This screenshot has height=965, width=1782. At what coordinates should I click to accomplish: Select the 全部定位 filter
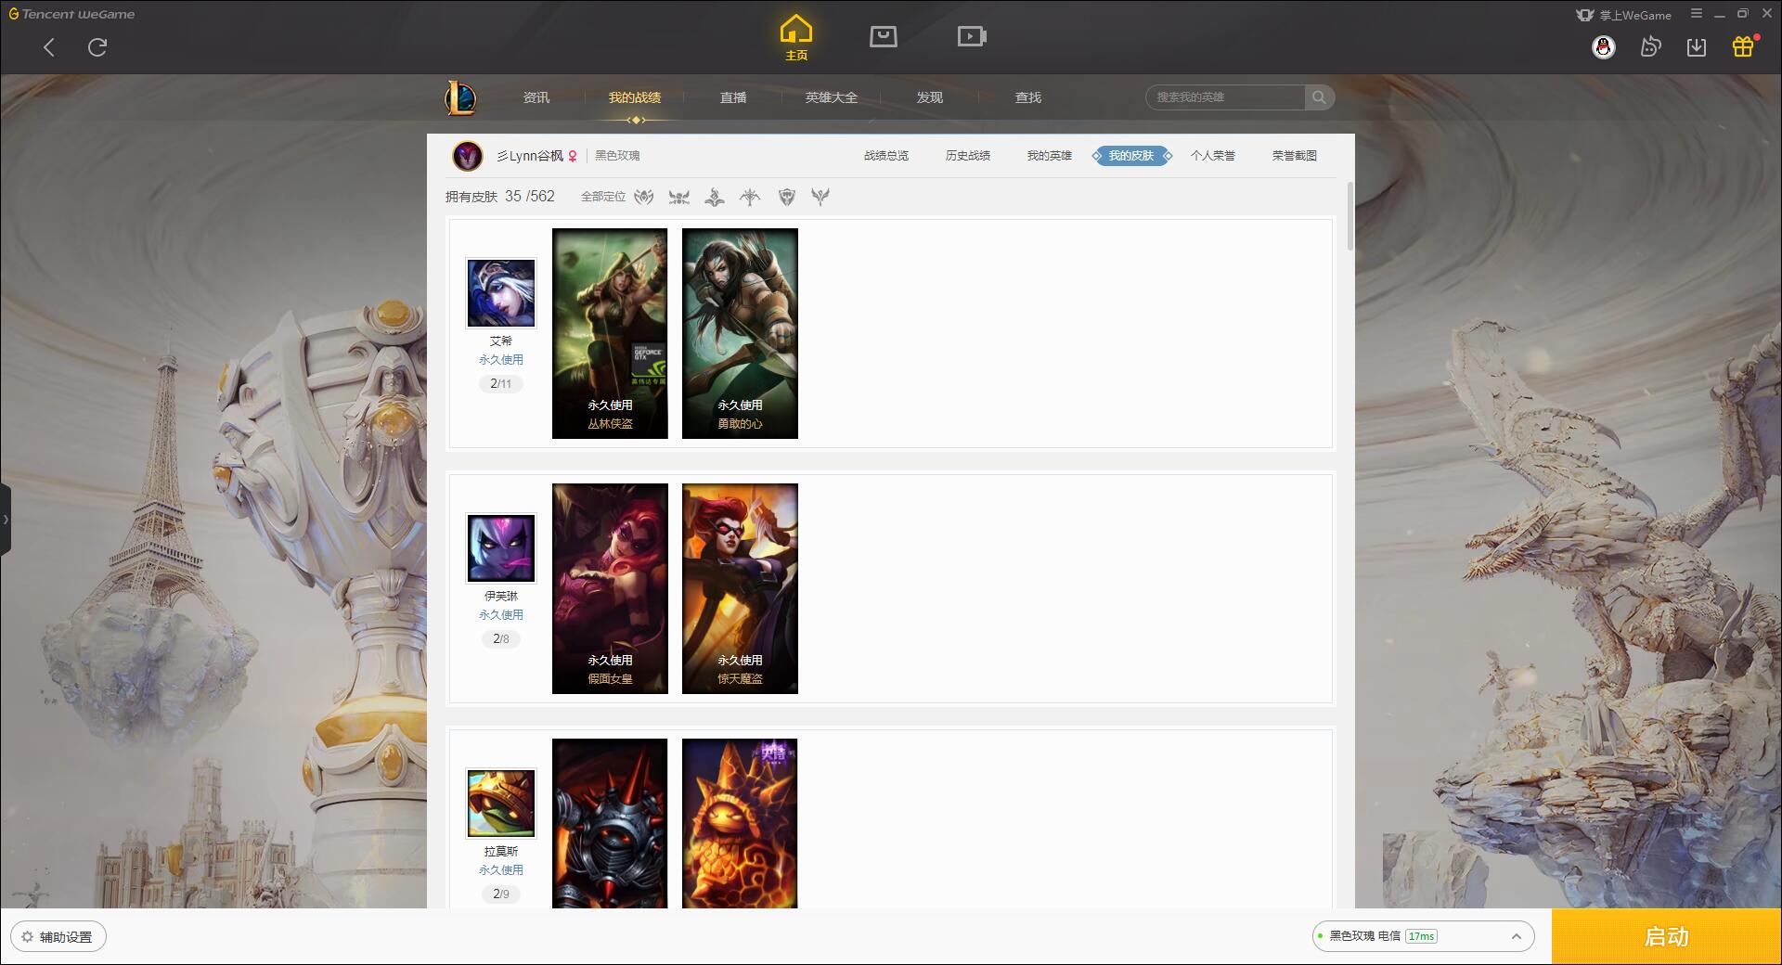(603, 197)
